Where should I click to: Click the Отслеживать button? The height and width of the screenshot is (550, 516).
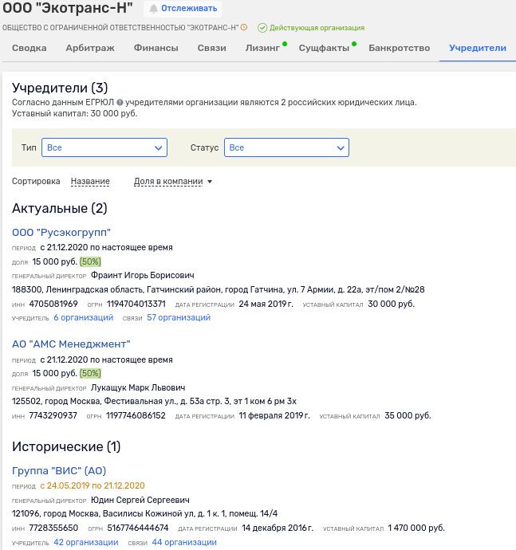coord(183,9)
